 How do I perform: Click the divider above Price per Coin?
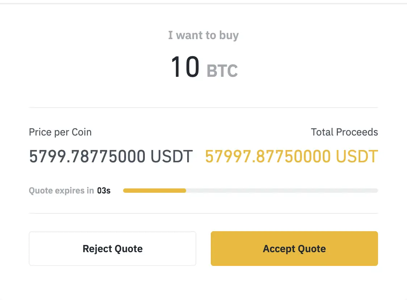click(203, 108)
